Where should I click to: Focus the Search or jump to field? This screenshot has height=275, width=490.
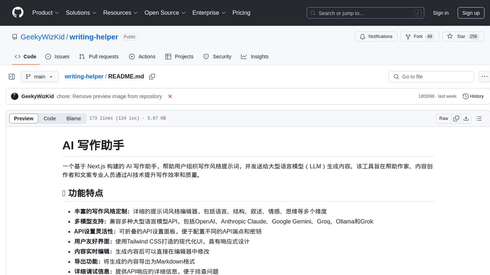click(x=365, y=13)
